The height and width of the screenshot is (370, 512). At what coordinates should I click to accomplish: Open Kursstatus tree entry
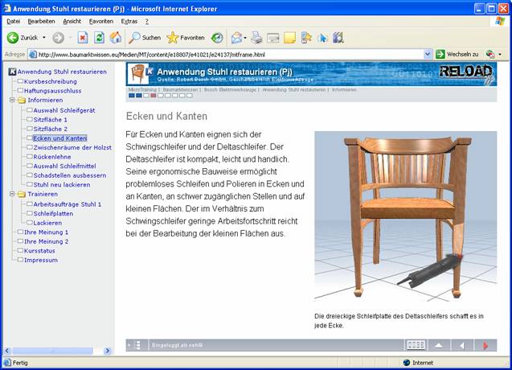39,251
